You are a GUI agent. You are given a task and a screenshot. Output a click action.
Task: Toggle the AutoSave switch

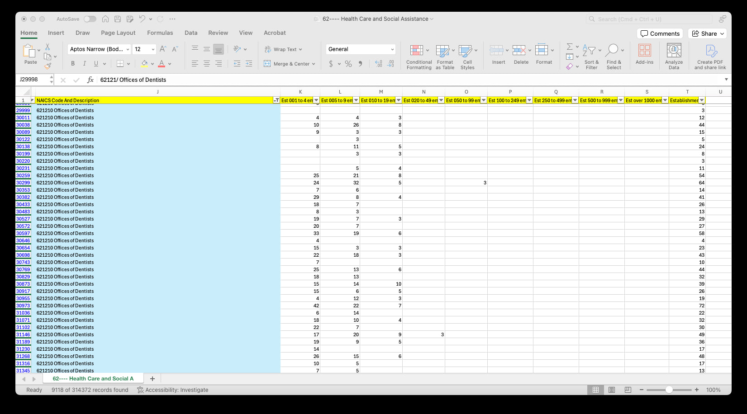click(x=90, y=19)
